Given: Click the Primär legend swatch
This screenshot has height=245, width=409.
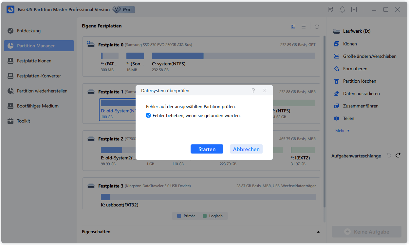Looking at the screenshot, I should [179, 216].
